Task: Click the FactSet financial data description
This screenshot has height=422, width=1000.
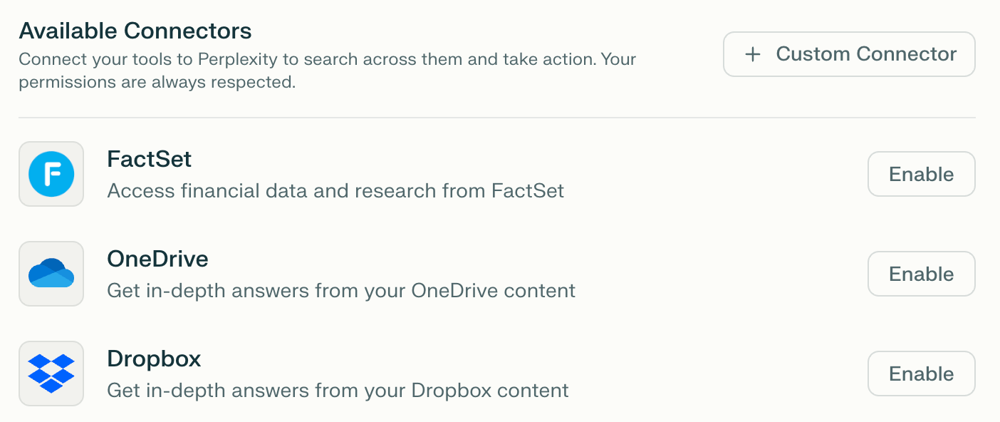Action: tap(335, 191)
